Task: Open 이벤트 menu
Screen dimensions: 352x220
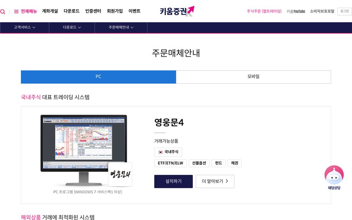Action: 135,11
